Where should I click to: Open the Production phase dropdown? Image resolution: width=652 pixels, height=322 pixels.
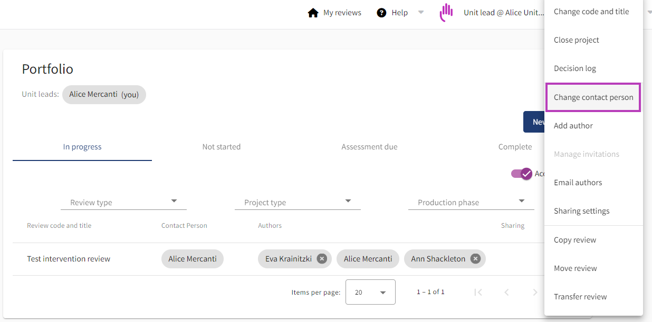521,201
